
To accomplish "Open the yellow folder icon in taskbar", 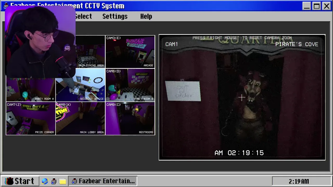I will 62,181.
